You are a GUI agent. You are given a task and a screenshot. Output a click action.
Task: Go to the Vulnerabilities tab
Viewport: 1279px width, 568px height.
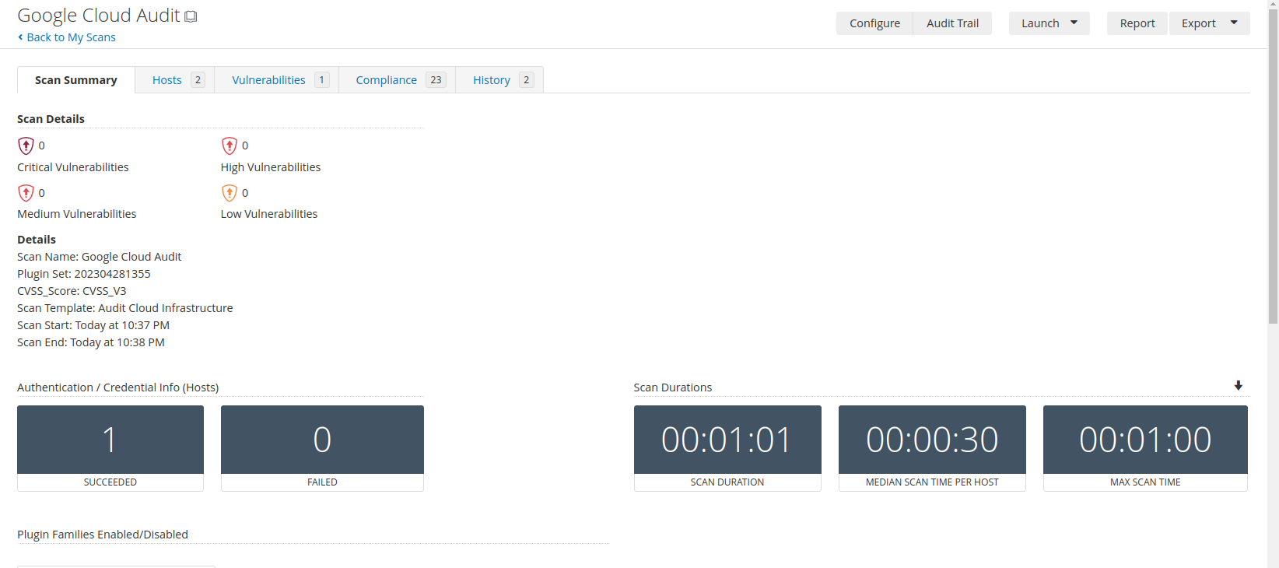277,80
